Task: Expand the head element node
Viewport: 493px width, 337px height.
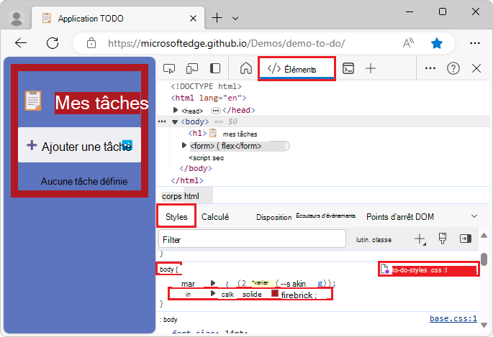Action: tap(176, 110)
